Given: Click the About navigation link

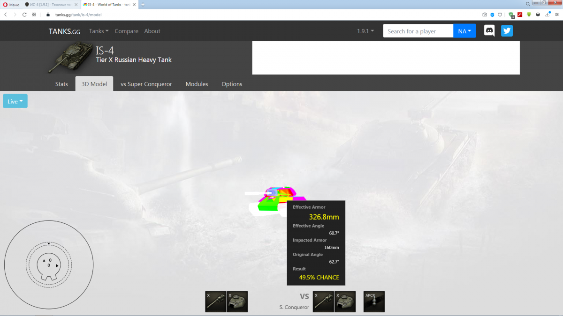Looking at the screenshot, I should (x=152, y=31).
